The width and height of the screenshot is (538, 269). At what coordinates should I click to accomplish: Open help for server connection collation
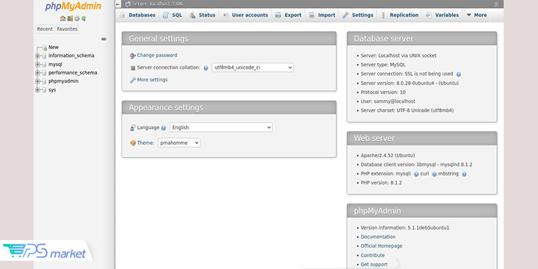[206, 68]
